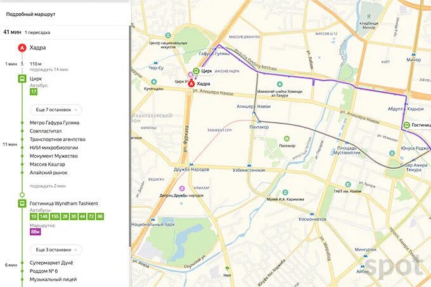
Task: Click the green bus icon next to Цирк stop
Action: tap(22, 79)
